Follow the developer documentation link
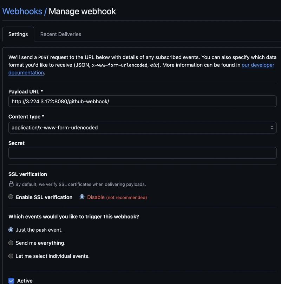Image resolution: width=281 pixels, height=284 pixels. pyautogui.click(x=258, y=65)
